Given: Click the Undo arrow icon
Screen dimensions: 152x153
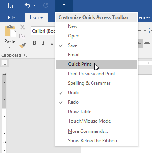Looking at the screenshot, I should 27,6.
